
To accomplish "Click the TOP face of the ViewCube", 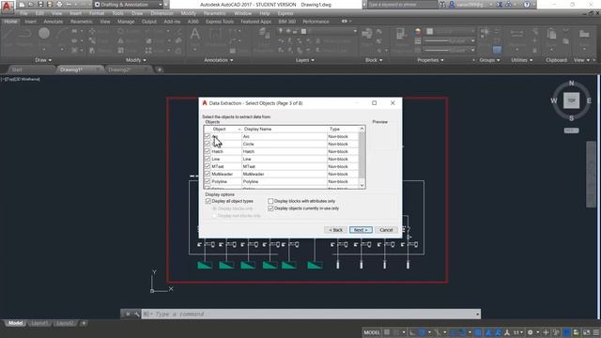I will tap(571, 100).
